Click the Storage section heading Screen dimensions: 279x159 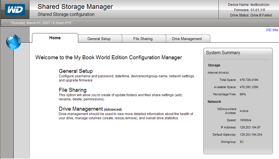214,65
